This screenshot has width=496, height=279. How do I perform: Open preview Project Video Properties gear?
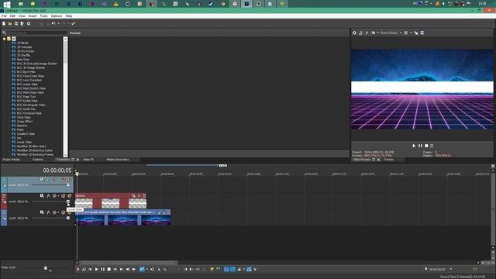[354, 33]
